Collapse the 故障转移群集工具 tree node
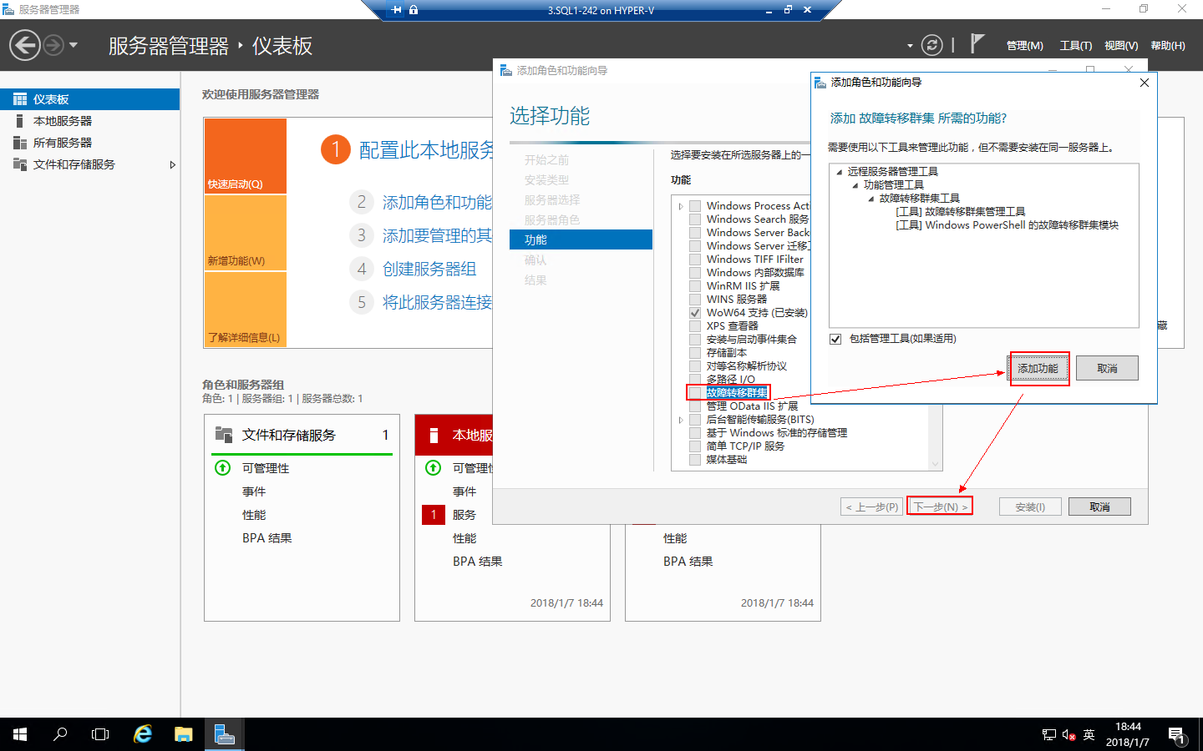 click(871, 199)
